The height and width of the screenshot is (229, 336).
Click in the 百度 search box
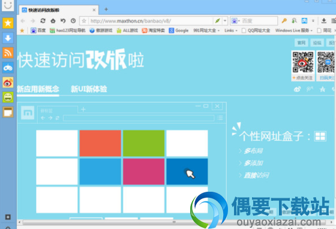pos(259,21)
